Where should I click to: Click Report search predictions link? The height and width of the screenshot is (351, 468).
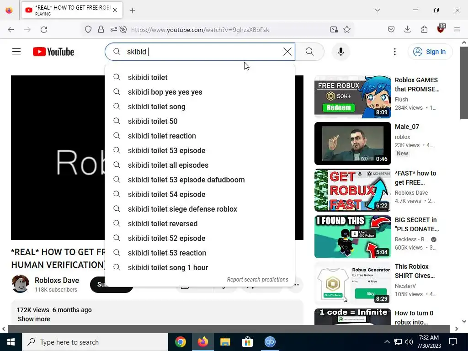(258, 280)
